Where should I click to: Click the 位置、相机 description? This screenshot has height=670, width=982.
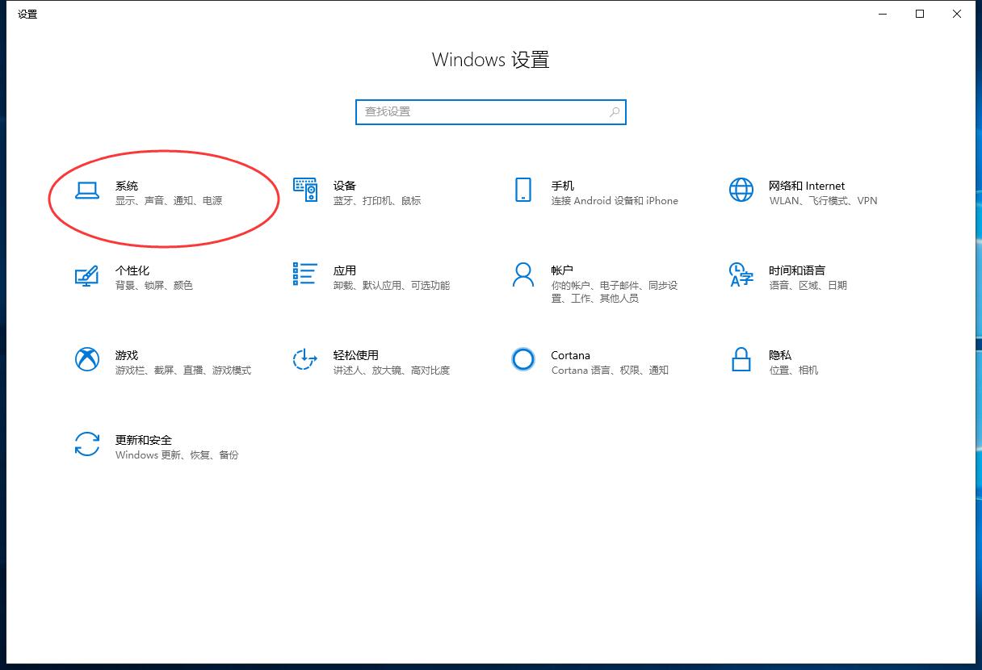(794, 371)
